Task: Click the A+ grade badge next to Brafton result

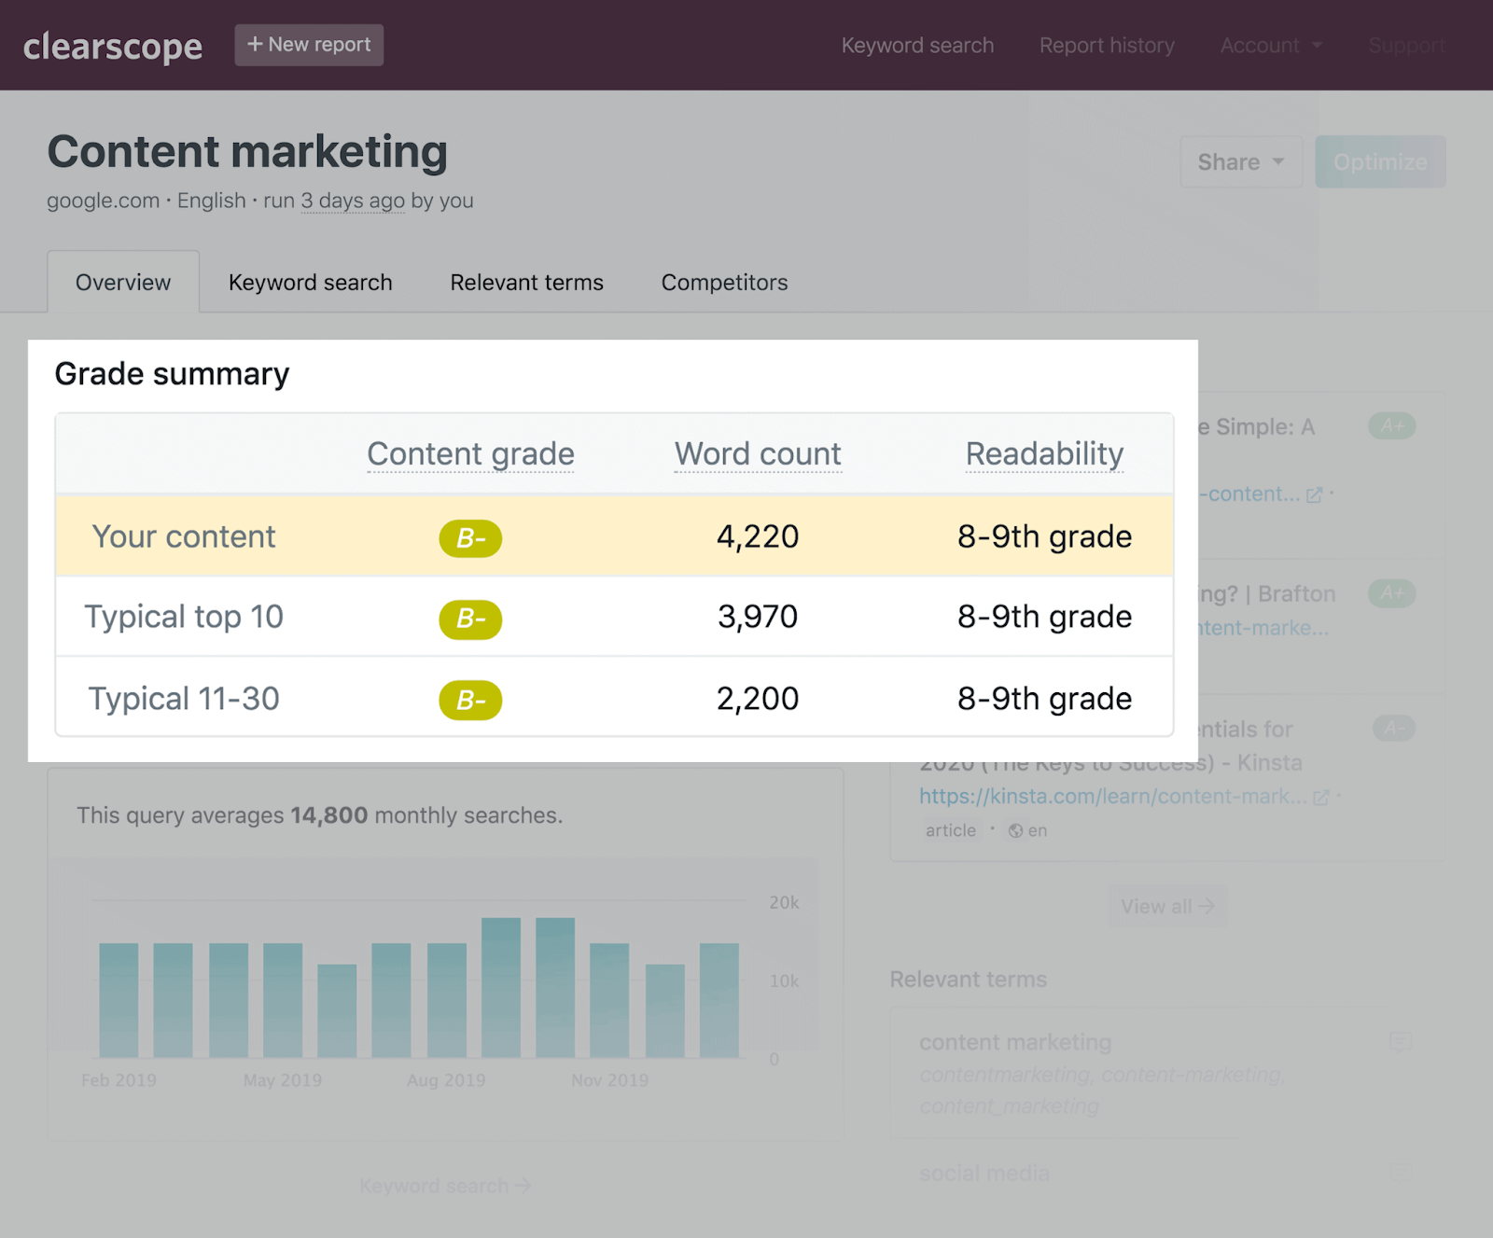Action: [x=1391, y=593]
